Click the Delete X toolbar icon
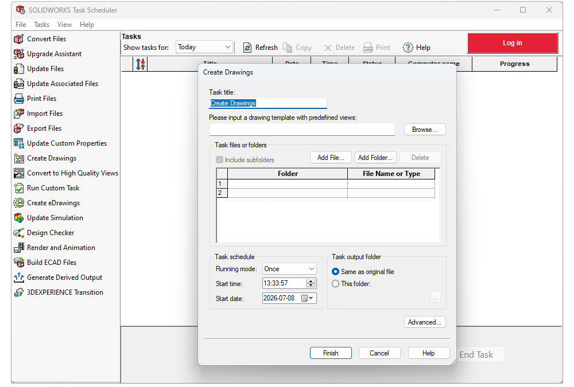Viewport: 574px width, 387px height. (x=328, y=48)
